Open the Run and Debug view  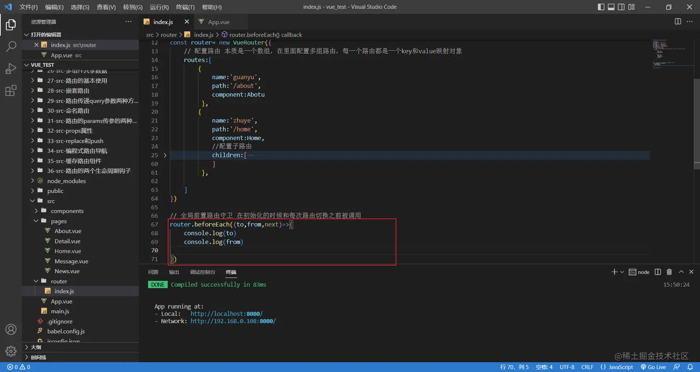[11, 69]
